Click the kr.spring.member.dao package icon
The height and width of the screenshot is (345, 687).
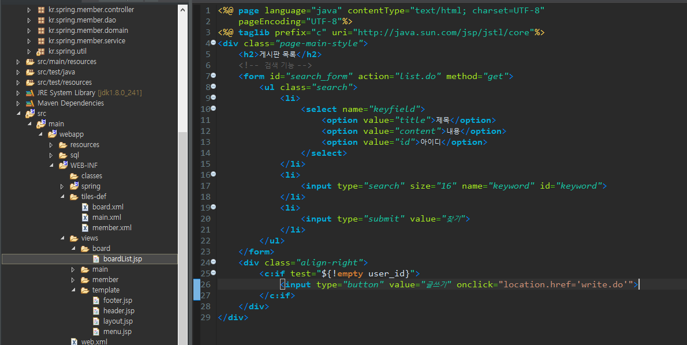tap(41, 20)
